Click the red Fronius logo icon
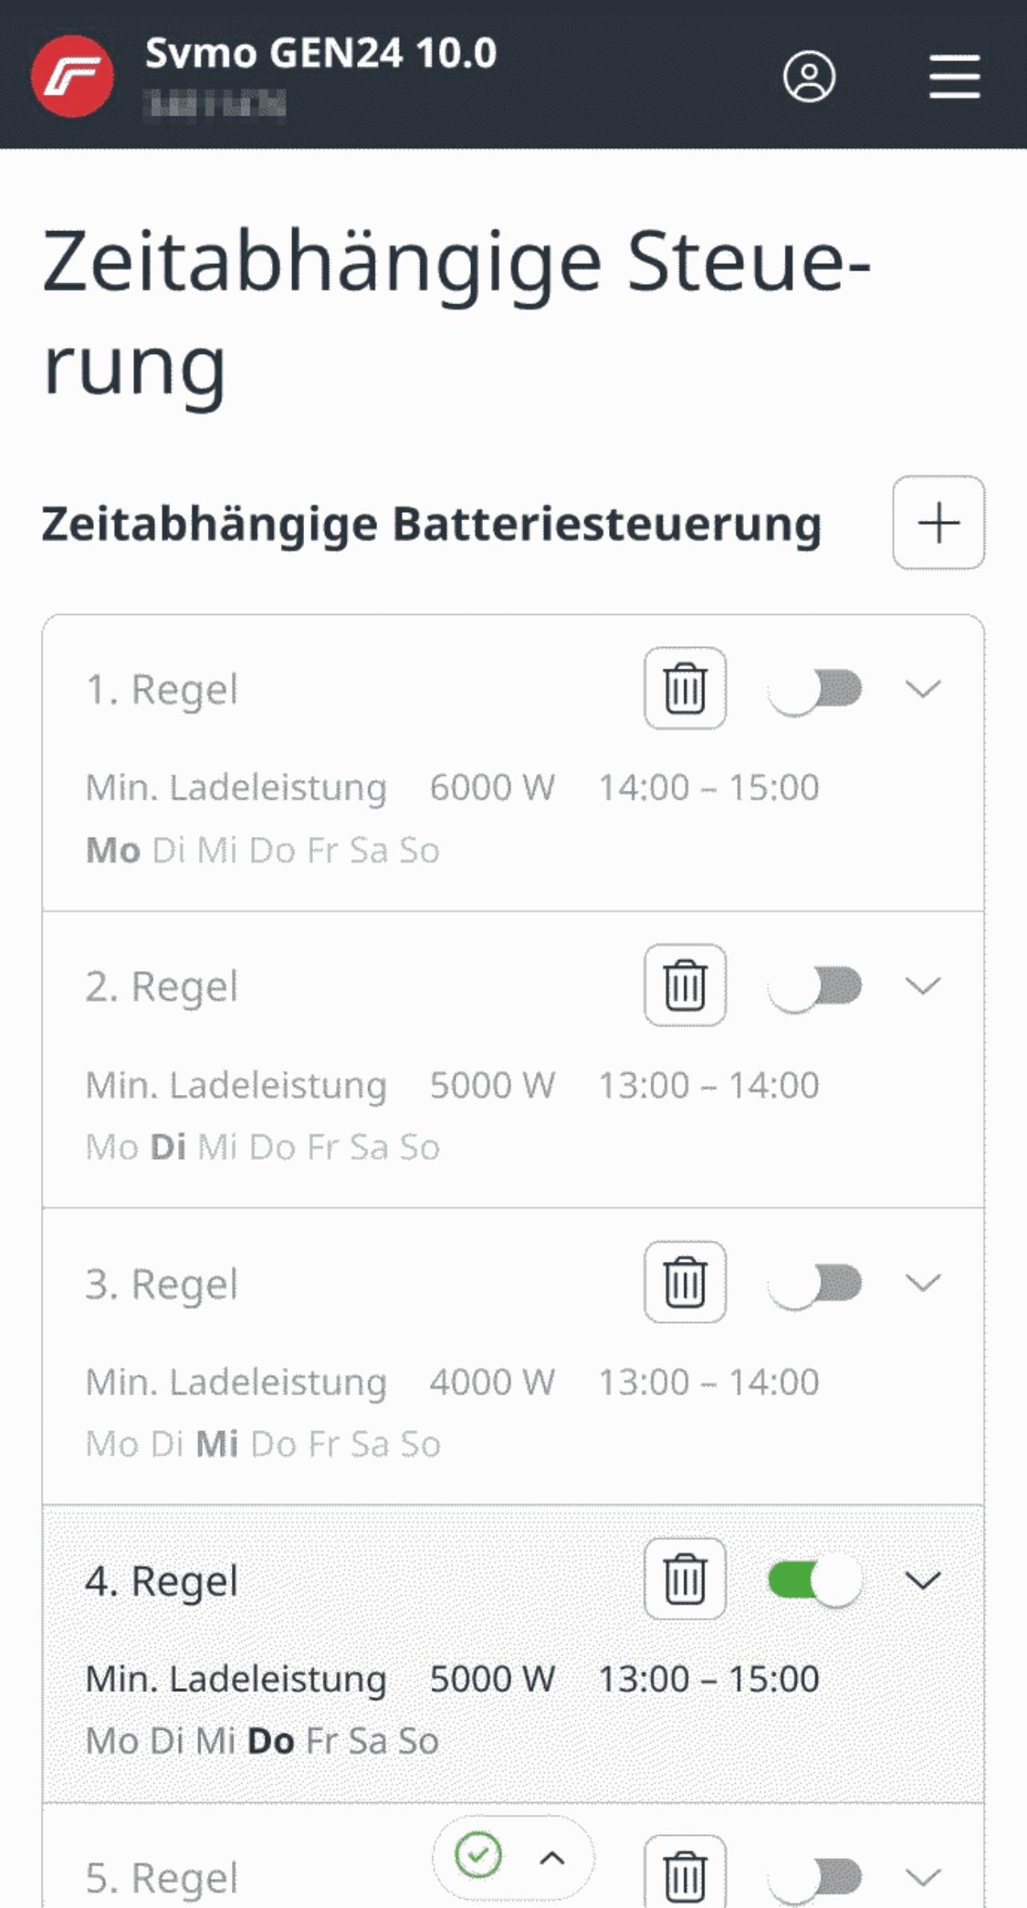Image resolution: width=1027 pixels, height=1908 pixels. click(x=72, y=76)
